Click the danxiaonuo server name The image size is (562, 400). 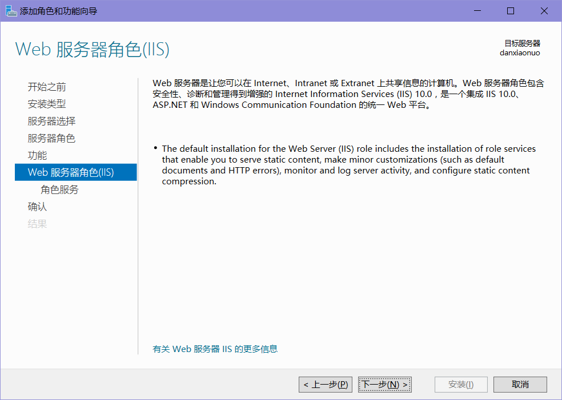coord(520,53)
